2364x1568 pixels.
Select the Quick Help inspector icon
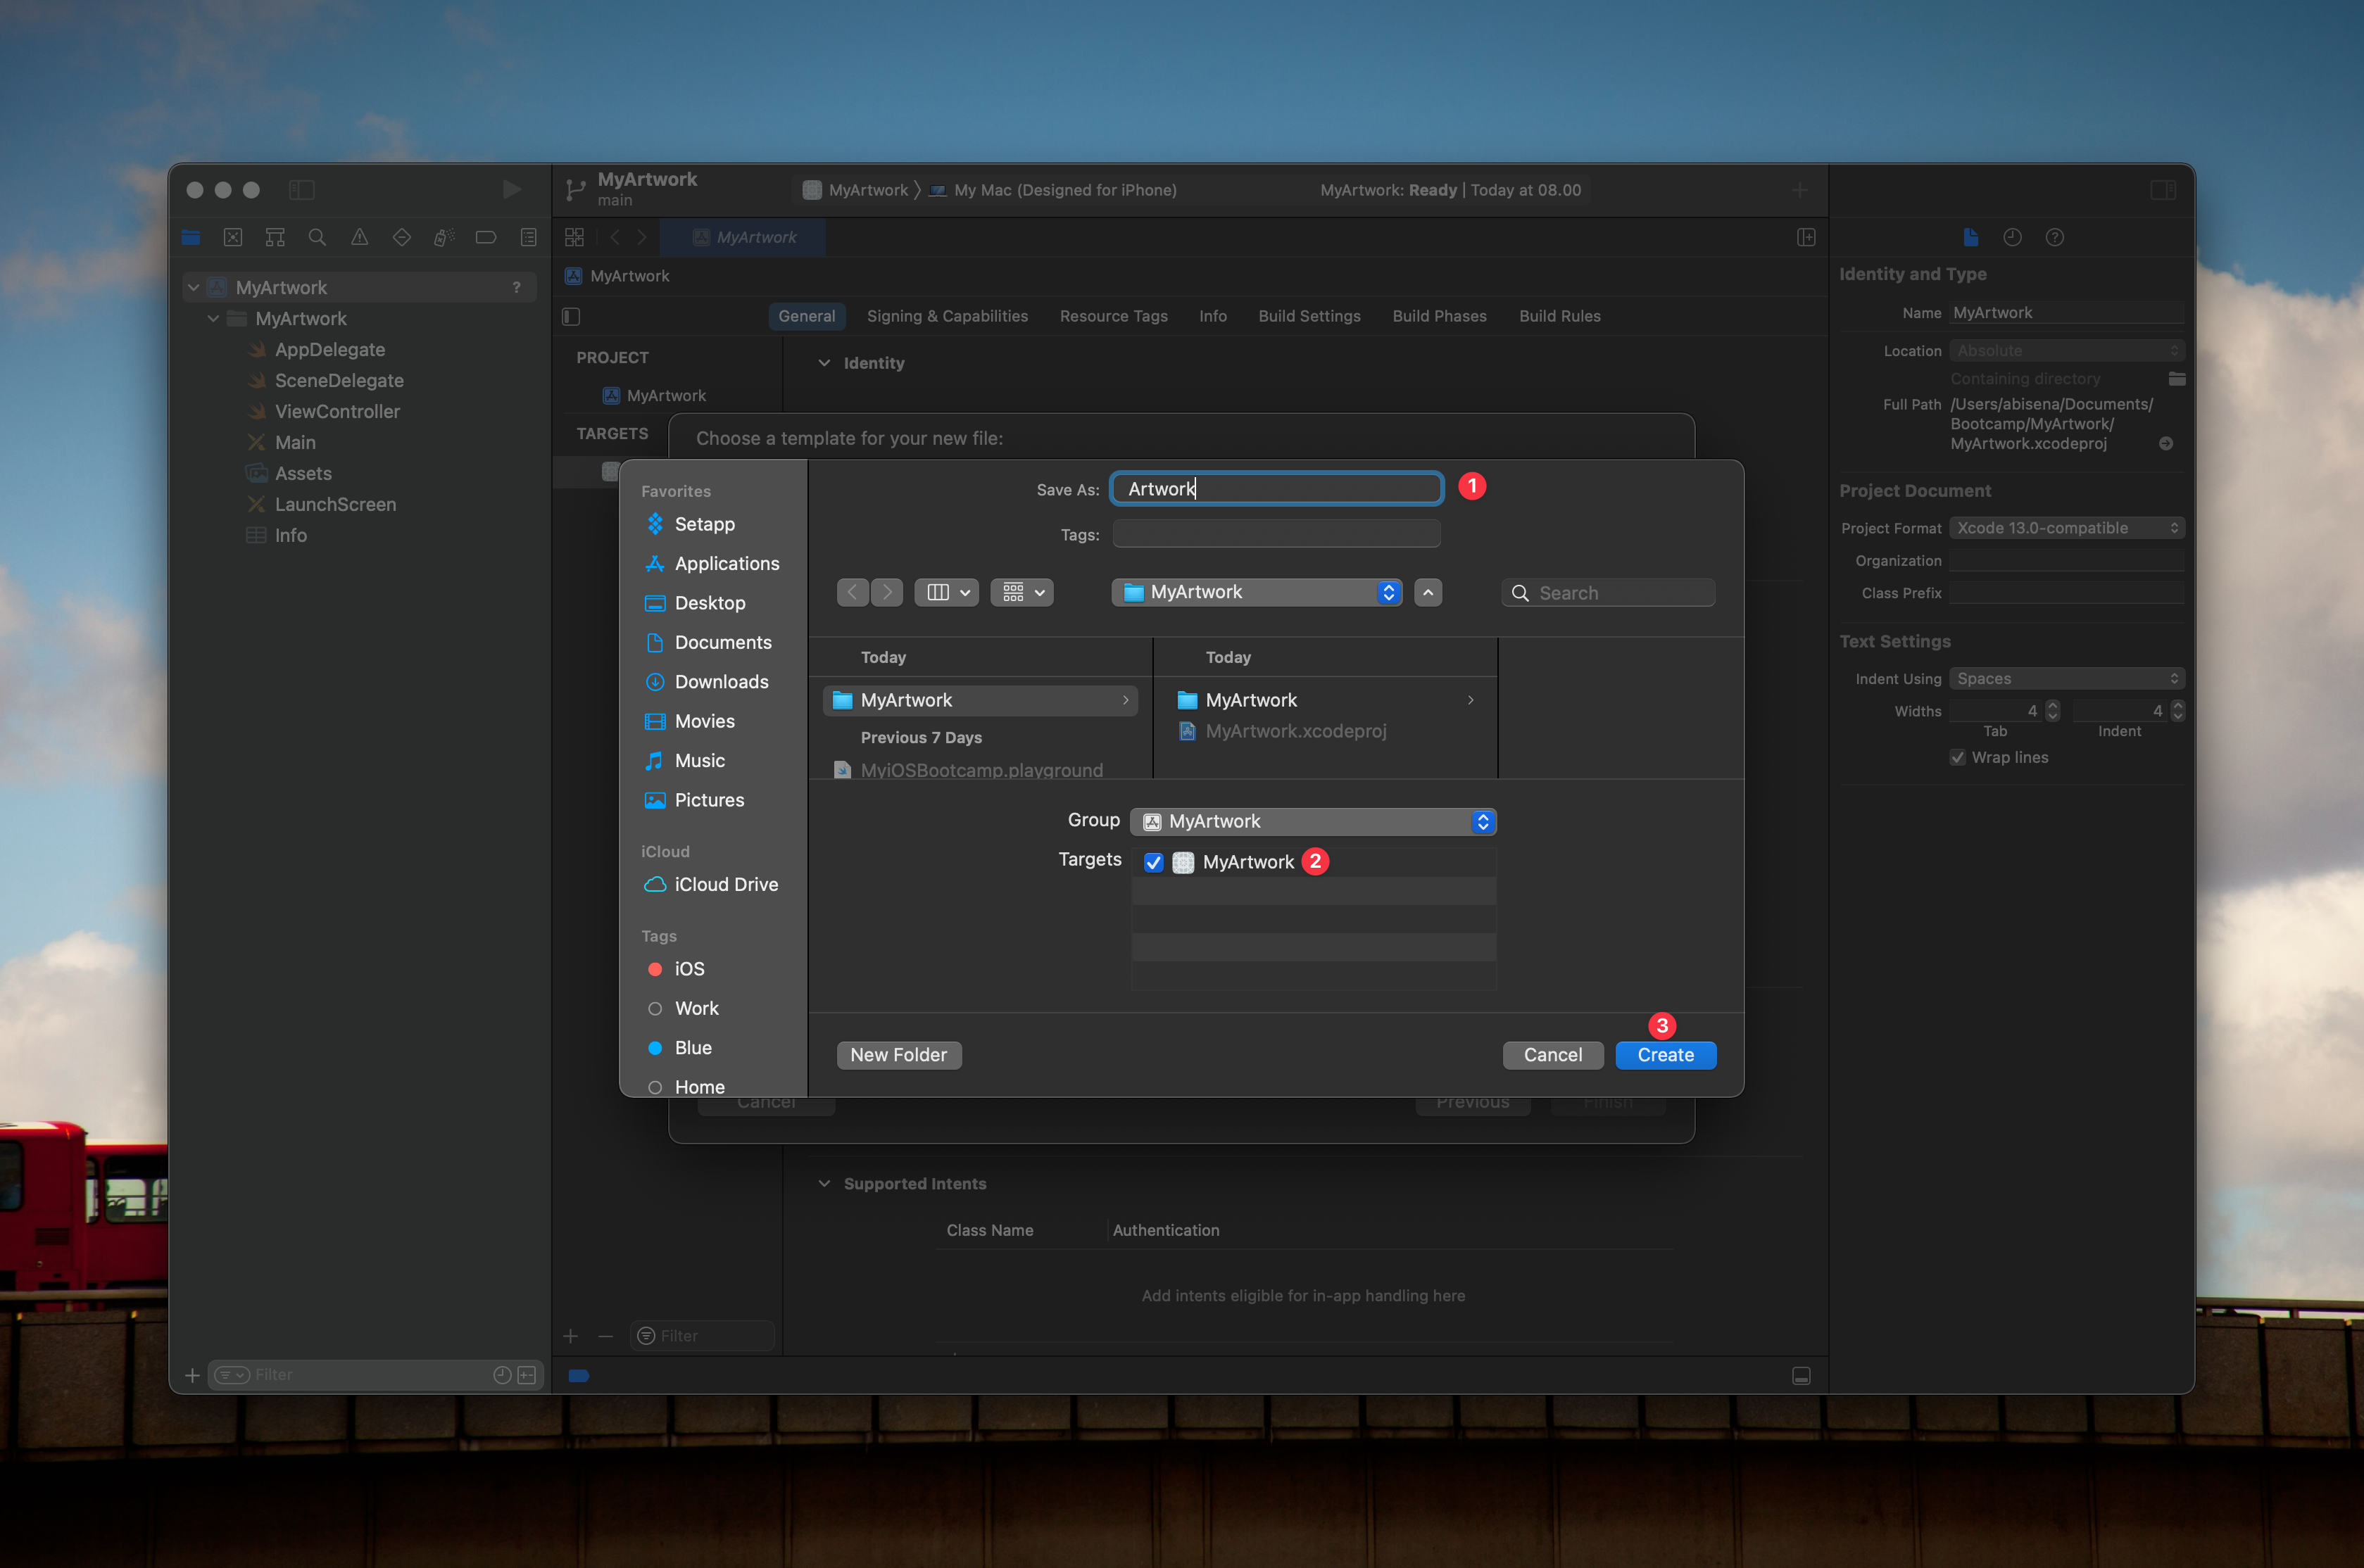[x=2054, y=237]
